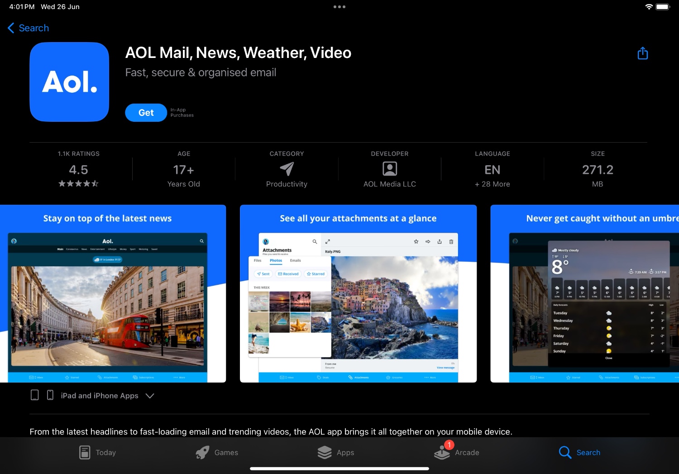Tap the 271.2 size value
Viewport: 679px width, 474px height.
(598, 170)
